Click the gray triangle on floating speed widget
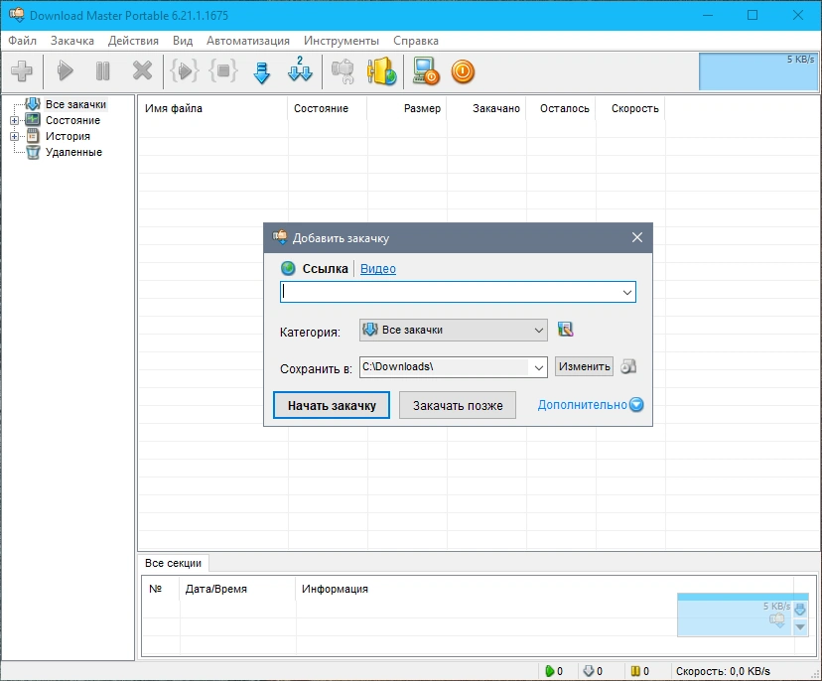 (800, 627)
